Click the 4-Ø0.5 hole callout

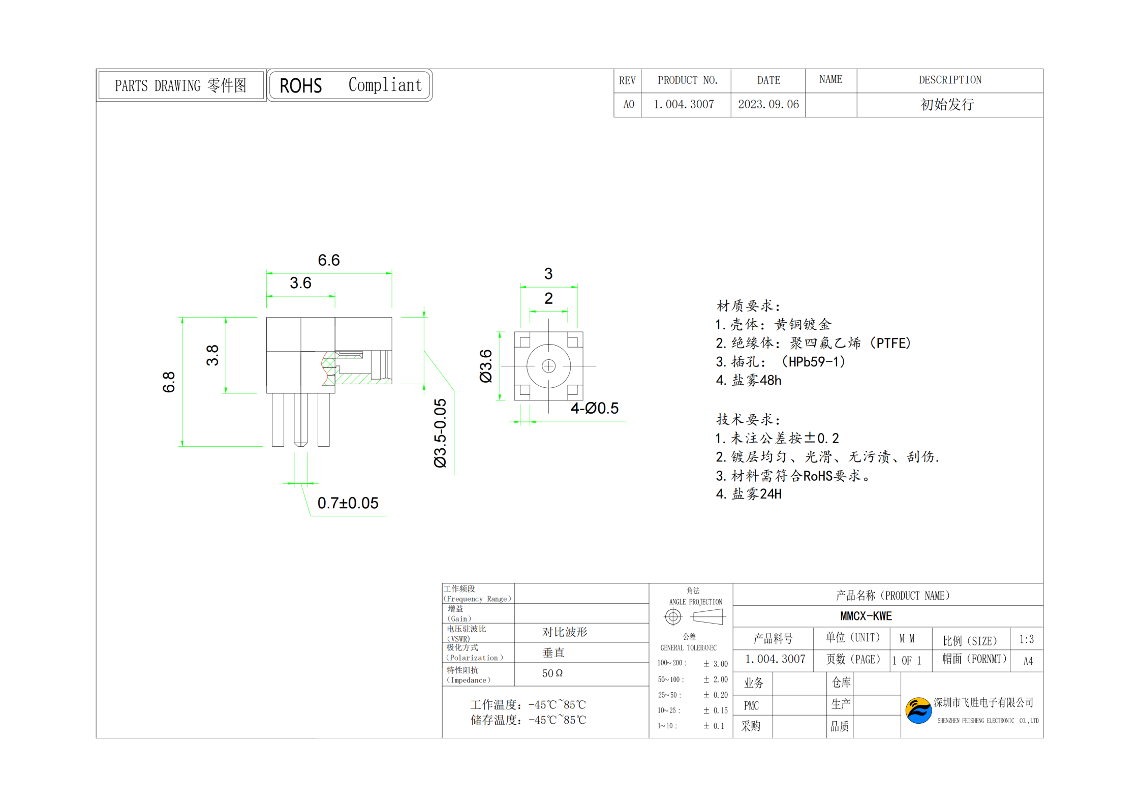pos(594,408)
